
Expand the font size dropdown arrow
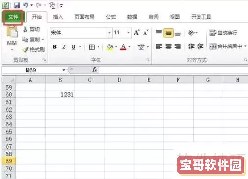(129, 33)
